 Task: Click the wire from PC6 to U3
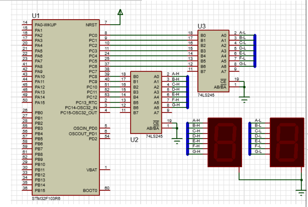149,66
